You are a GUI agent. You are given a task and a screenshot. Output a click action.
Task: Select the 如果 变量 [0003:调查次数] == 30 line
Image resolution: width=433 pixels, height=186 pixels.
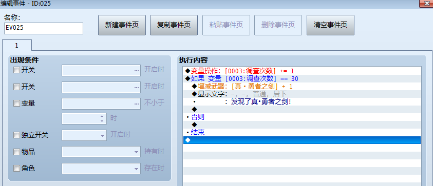(302, 79)
